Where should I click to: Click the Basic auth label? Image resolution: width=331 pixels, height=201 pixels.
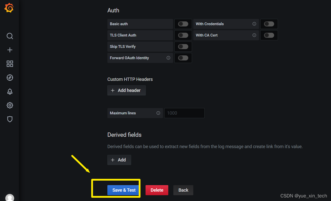119,24
